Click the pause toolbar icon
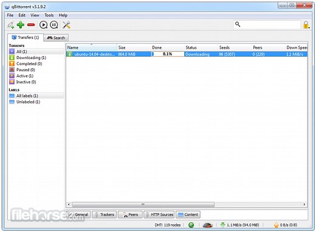The height and width of the screenshot is (232, 316). pos(54,25)
